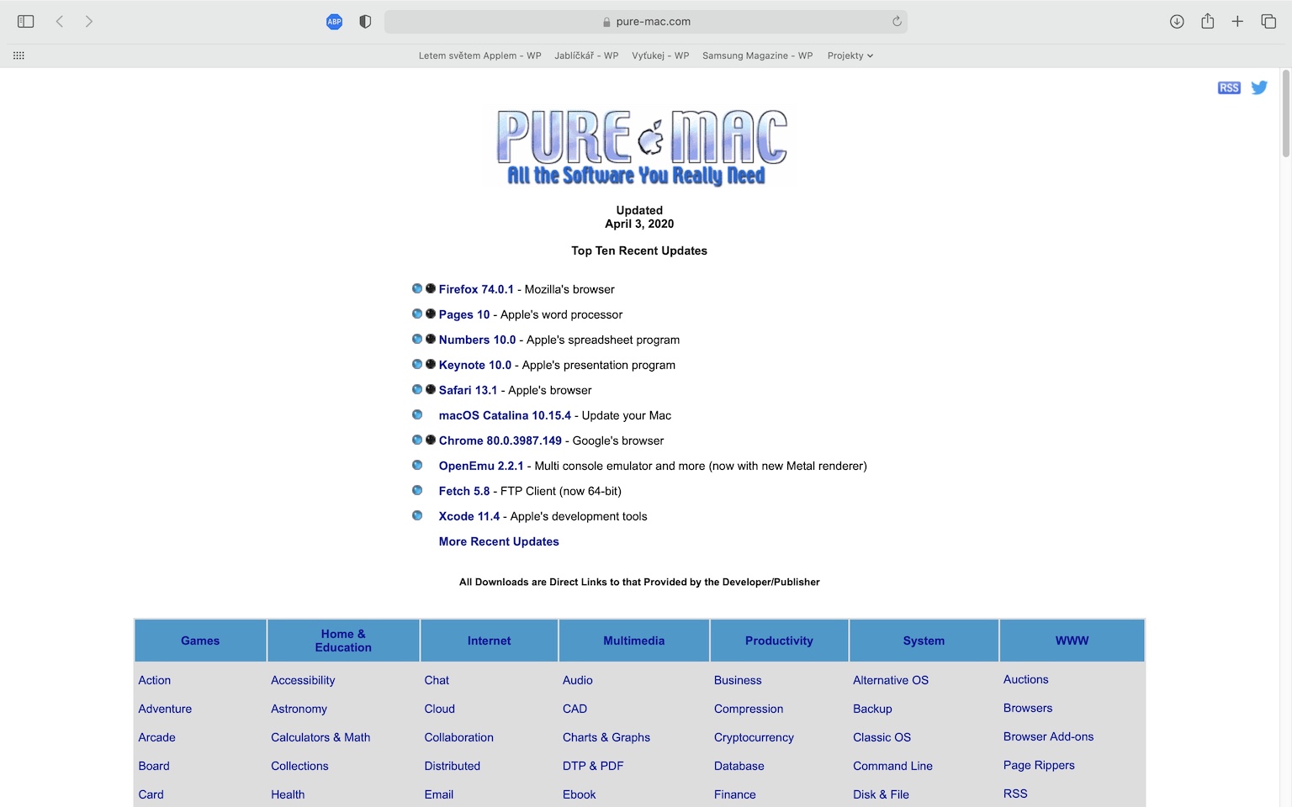Screen dimensions: 1292x807
Task: Click the blue globe icon next to Pages 10
Action: tap(417, 314)
